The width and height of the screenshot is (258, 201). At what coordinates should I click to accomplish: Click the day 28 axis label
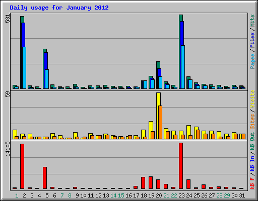coord(219,195)
